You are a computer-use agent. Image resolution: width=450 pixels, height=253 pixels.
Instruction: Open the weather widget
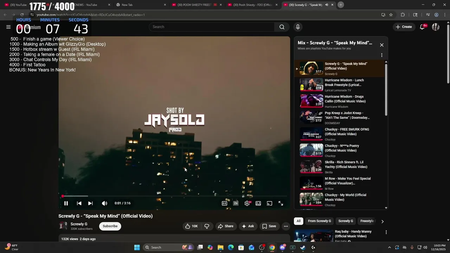pyautogui.click(x=12, y=247)
